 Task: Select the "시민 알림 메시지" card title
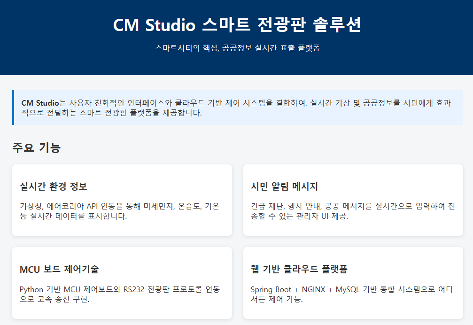click(x=284, y=186)
